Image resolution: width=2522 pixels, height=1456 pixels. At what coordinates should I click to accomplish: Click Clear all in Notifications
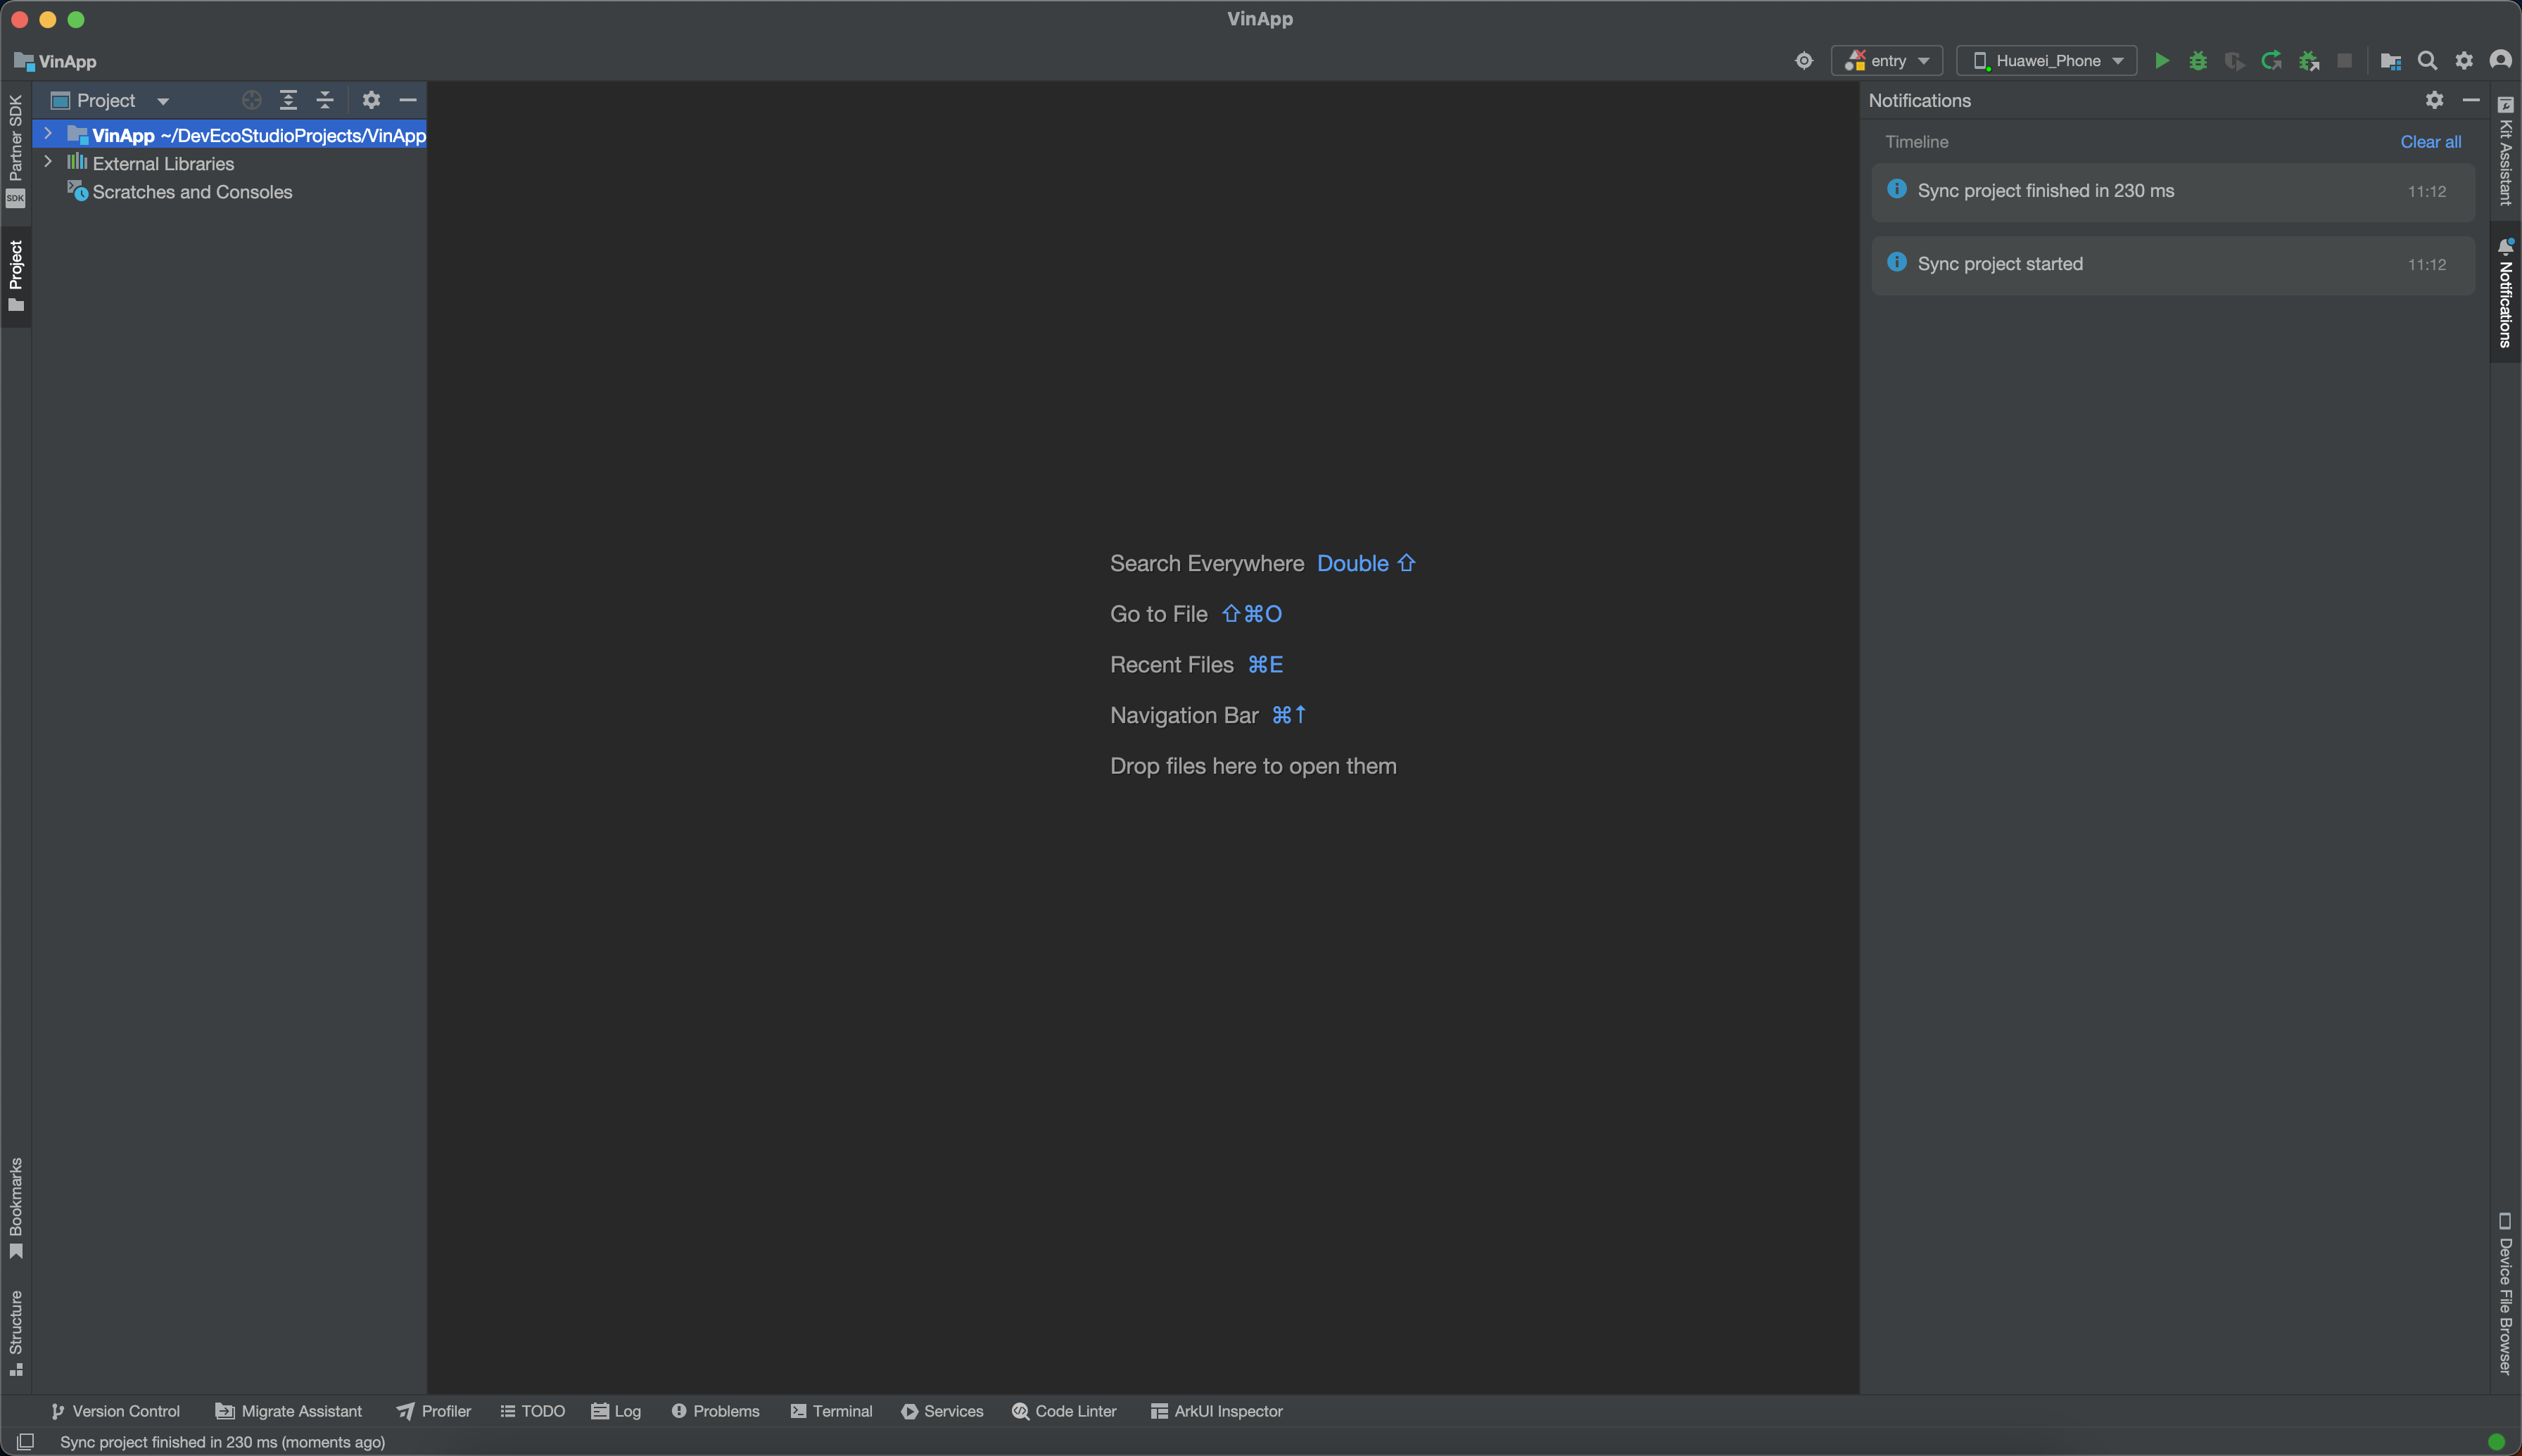point(2430,142)
